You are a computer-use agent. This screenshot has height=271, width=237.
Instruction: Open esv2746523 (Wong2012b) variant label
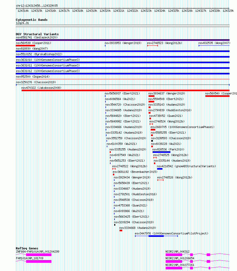pos(165,43)
